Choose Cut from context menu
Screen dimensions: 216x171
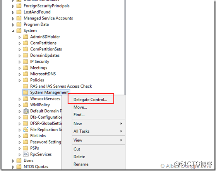pos(77,149)
